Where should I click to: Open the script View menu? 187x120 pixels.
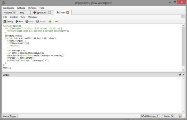coord(23,17)
